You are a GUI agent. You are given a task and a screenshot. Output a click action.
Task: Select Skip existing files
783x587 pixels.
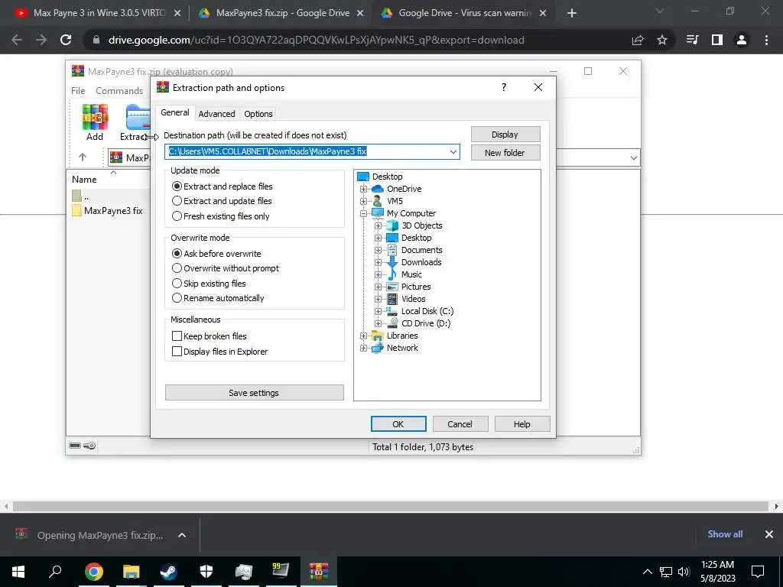[209, 283]
